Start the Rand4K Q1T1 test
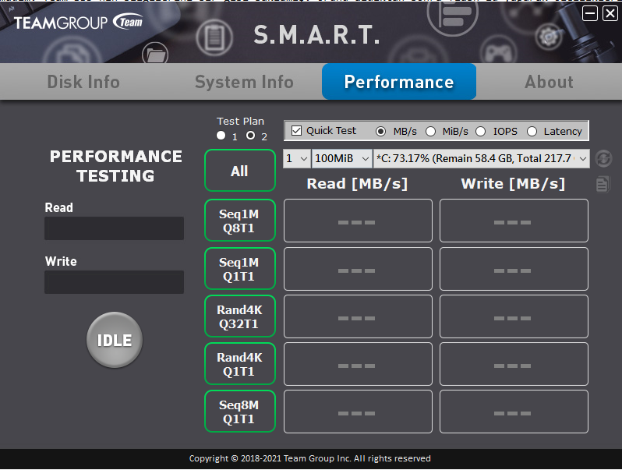622x470 pixels. click(240, 364)
